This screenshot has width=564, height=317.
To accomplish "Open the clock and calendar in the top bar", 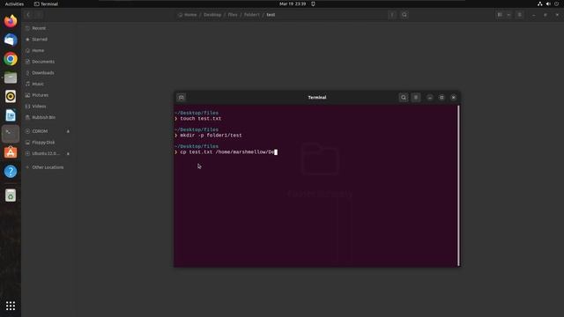I will (x=293, y=4).
